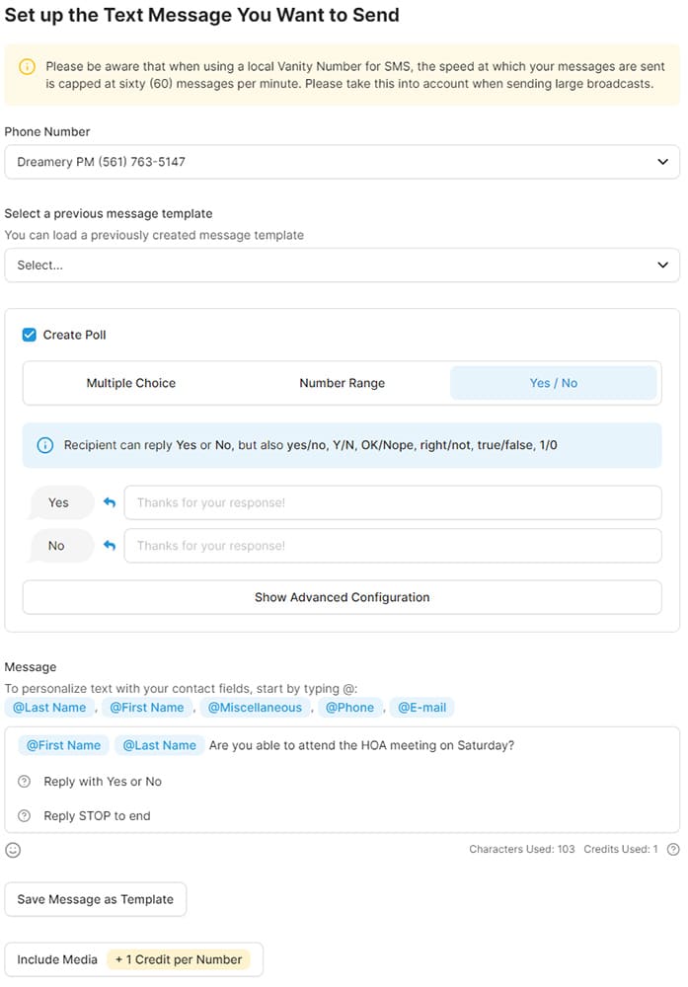
Task: Select the Number Range poll tab
Action: [342, 383]
